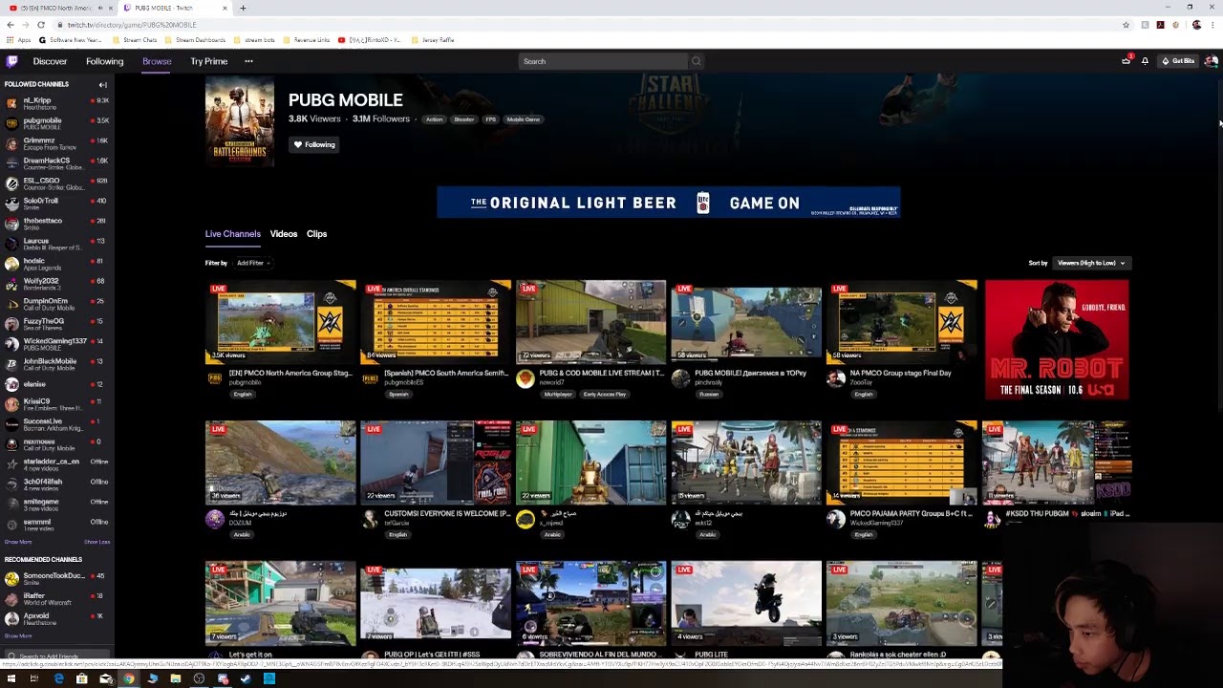Viewport: 1223px width, 688px height.
Task: Open the Twitch home logo
Action: coord(11,61)
